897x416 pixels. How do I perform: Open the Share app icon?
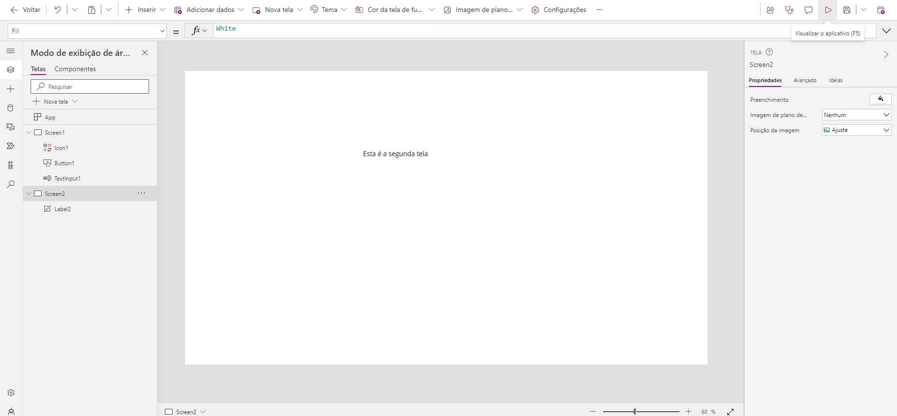770,10
